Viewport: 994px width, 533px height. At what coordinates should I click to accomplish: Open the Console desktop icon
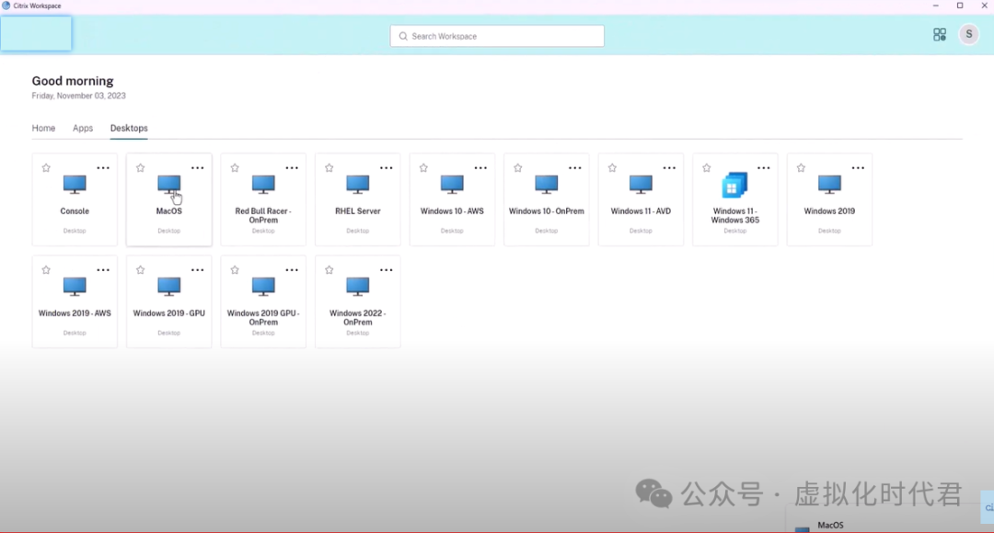pos(75,184)
